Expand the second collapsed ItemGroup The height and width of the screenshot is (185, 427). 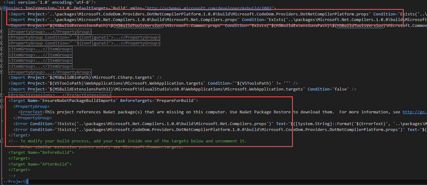pyautogui.click(x=2, y=55)
